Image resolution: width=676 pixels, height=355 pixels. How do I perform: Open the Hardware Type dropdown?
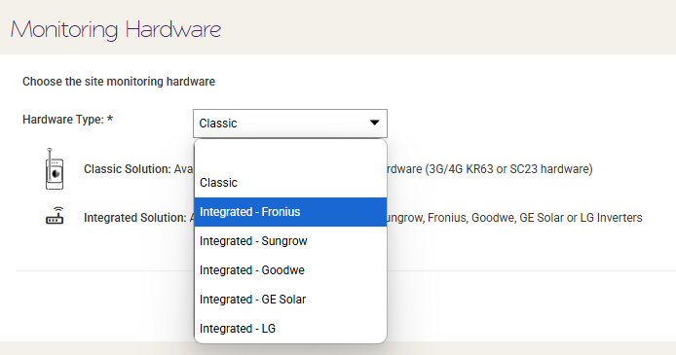[289, 124]
